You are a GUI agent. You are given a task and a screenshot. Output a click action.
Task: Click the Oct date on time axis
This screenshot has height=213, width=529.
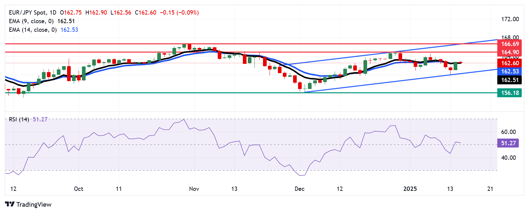coord(79,189)
